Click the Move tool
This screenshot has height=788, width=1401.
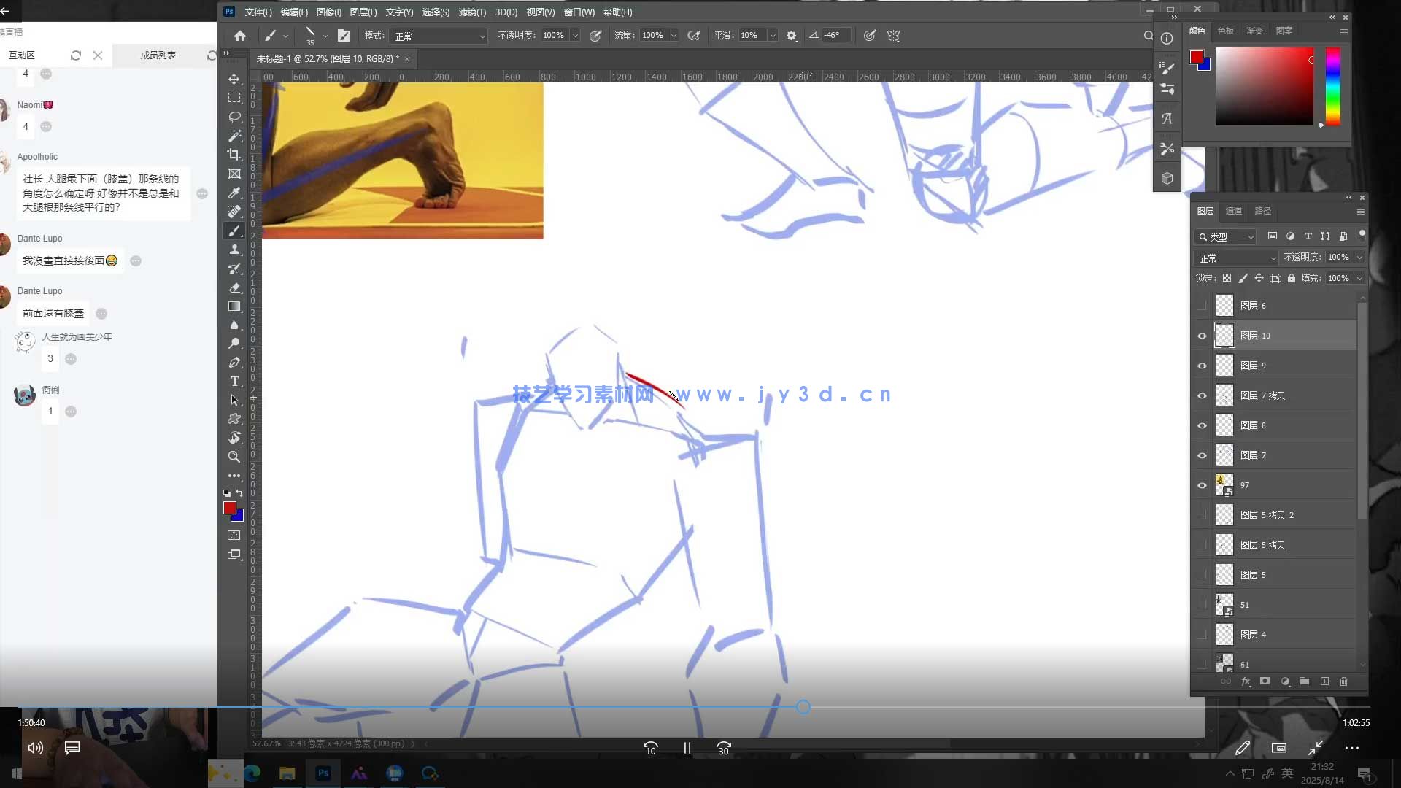tap(234, 79)
